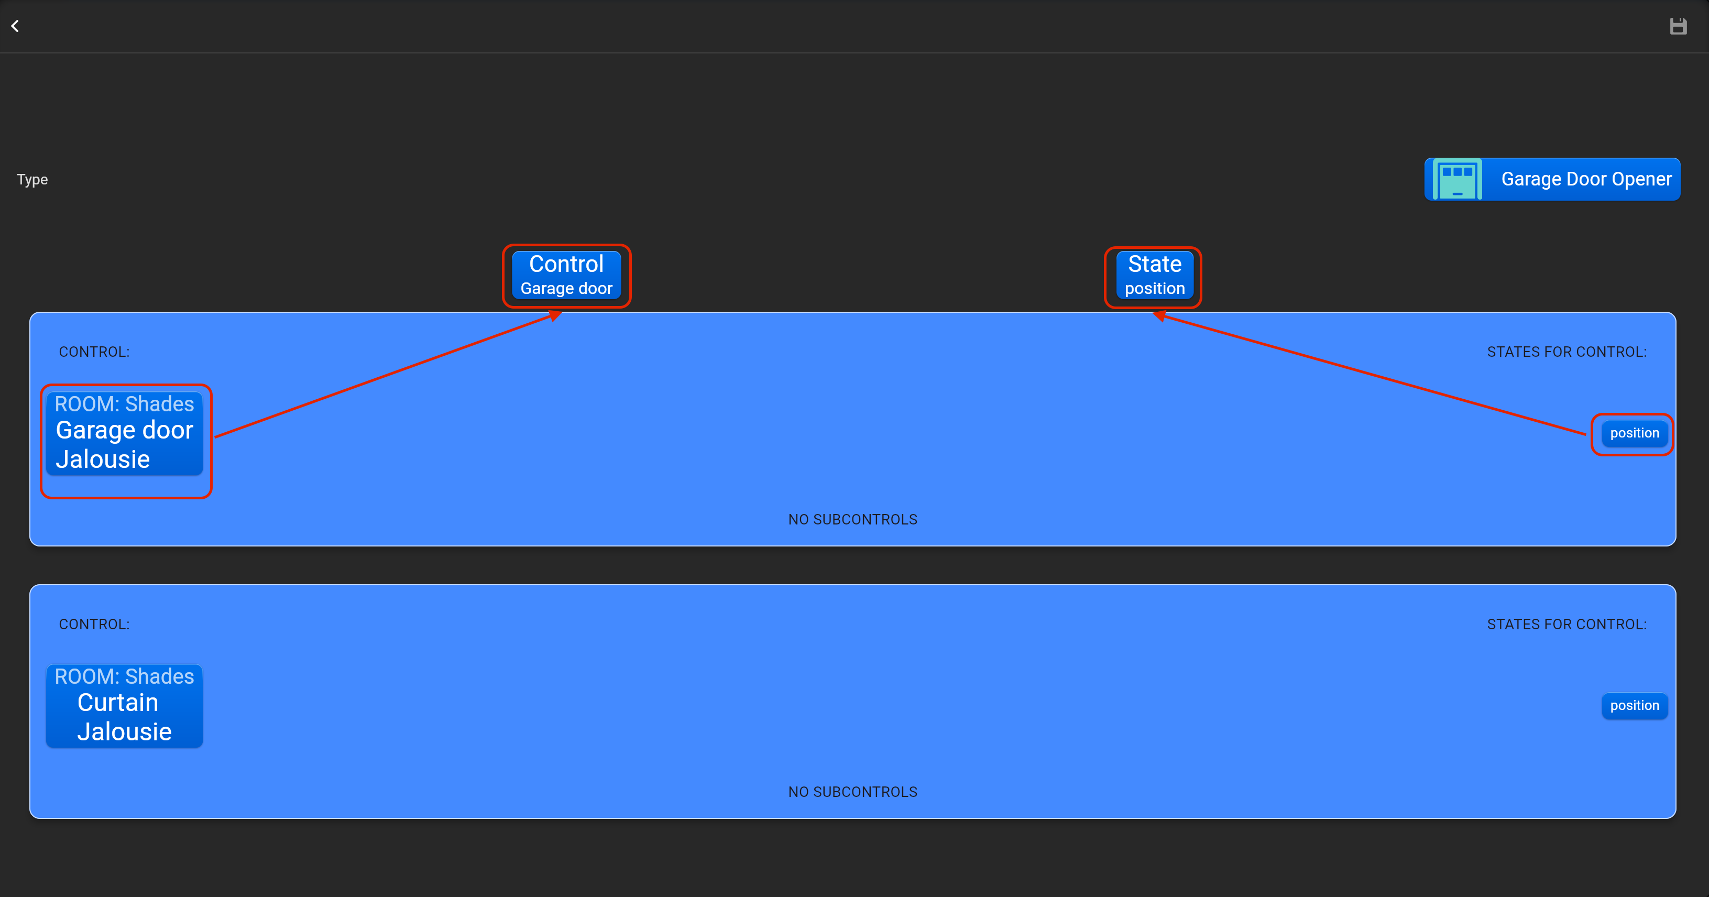Click NO SUBCONTROLS text under Curtain

pyautogui.click(x=852, y=792)
